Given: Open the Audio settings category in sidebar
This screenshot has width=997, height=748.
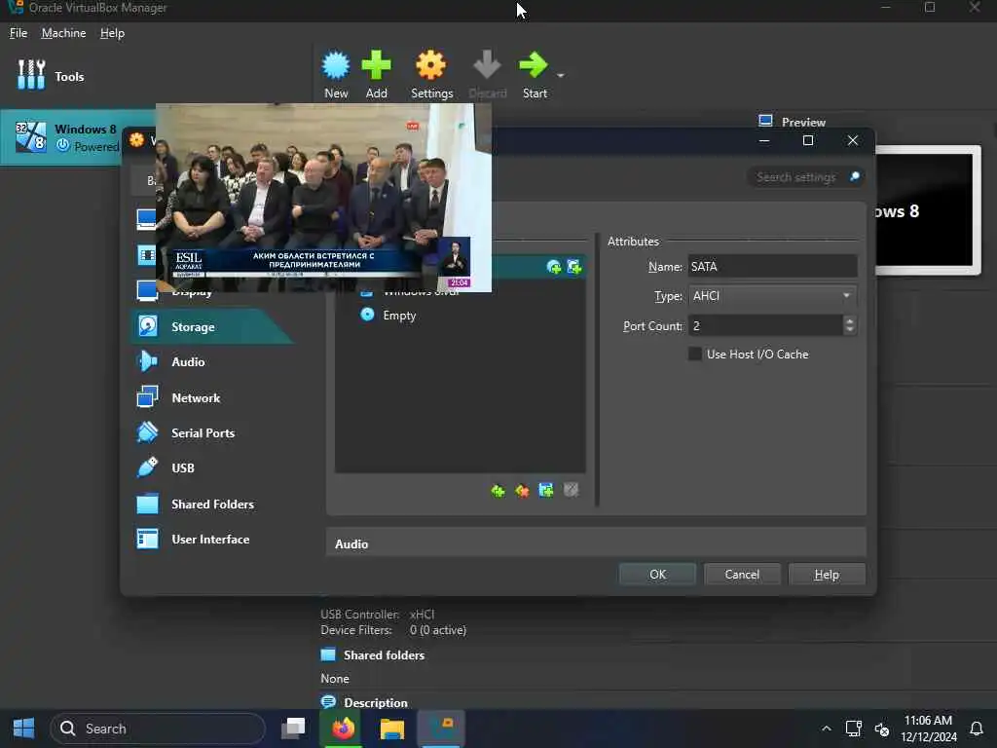Looking at the screenshot, I should 188,362.
